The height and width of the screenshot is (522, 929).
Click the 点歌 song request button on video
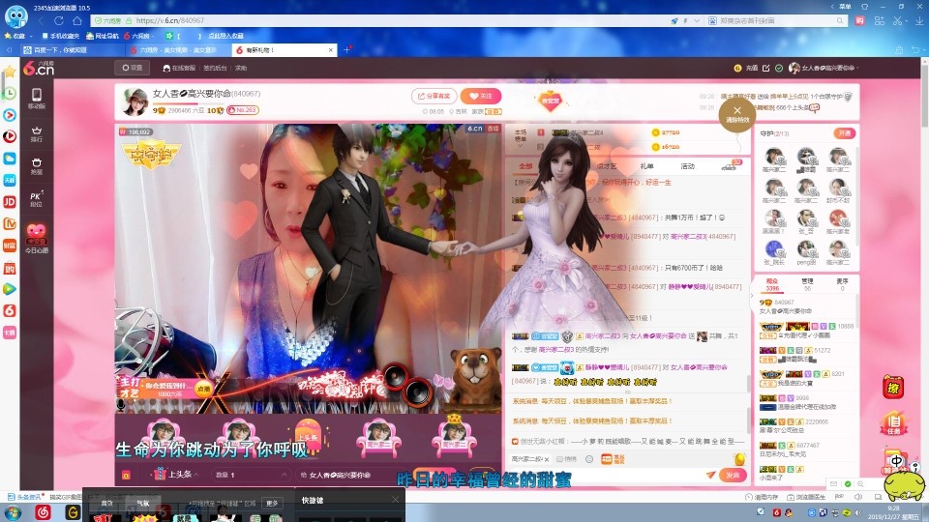[x=204, y=389]
